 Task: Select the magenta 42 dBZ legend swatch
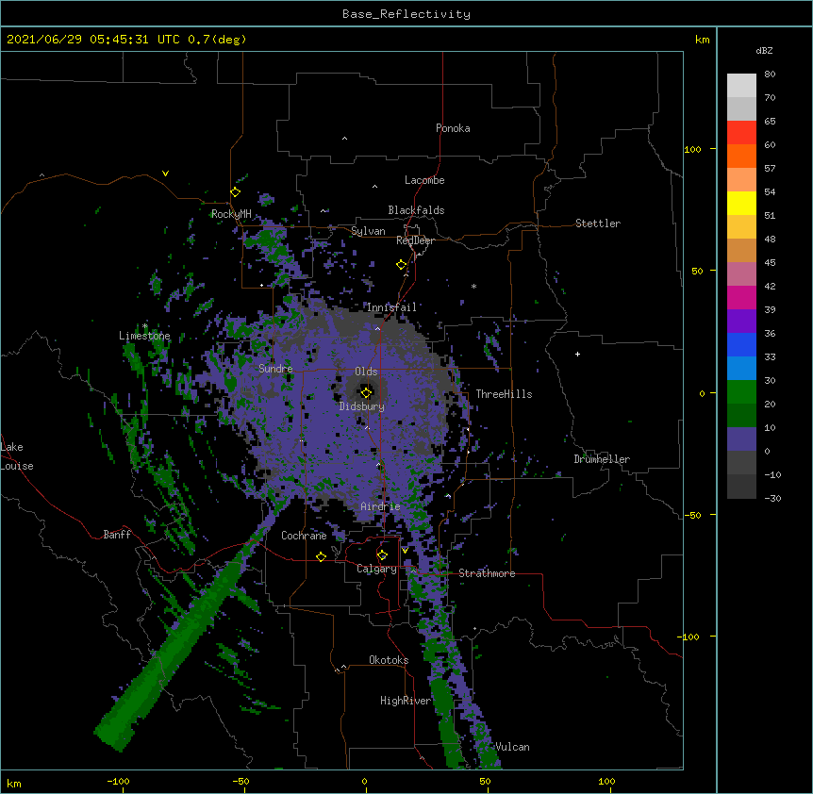pyautogui.click(x=741, y=297)
